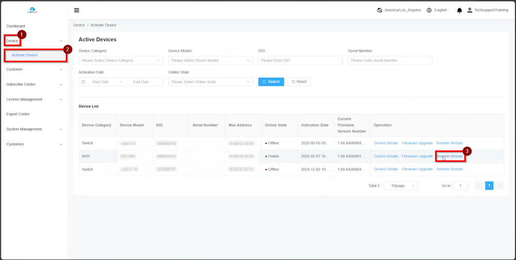Expand the Online State dropdown
516x260 pixels.
coord(211,82)
